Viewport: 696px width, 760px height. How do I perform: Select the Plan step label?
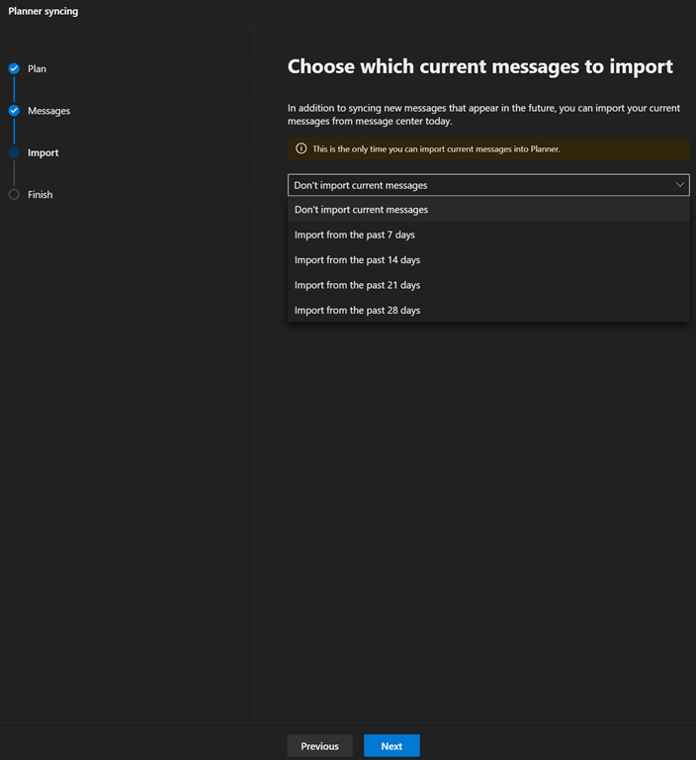(37, 69)
